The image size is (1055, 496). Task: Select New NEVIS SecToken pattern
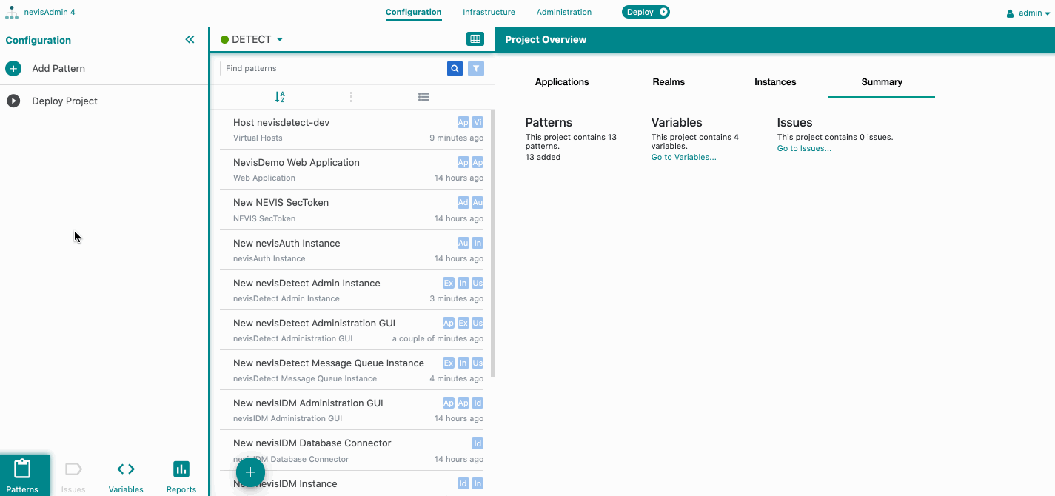(352, 210)
